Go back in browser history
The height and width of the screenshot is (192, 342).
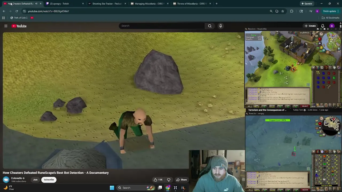[4, 11]
